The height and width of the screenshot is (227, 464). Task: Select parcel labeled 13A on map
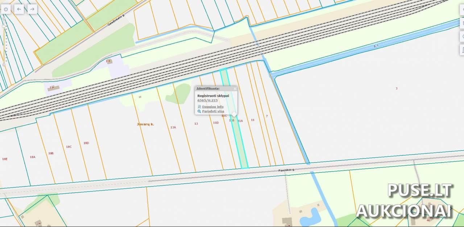173,127
